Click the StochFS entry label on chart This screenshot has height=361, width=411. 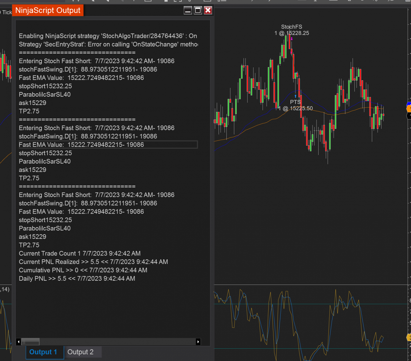291,27
